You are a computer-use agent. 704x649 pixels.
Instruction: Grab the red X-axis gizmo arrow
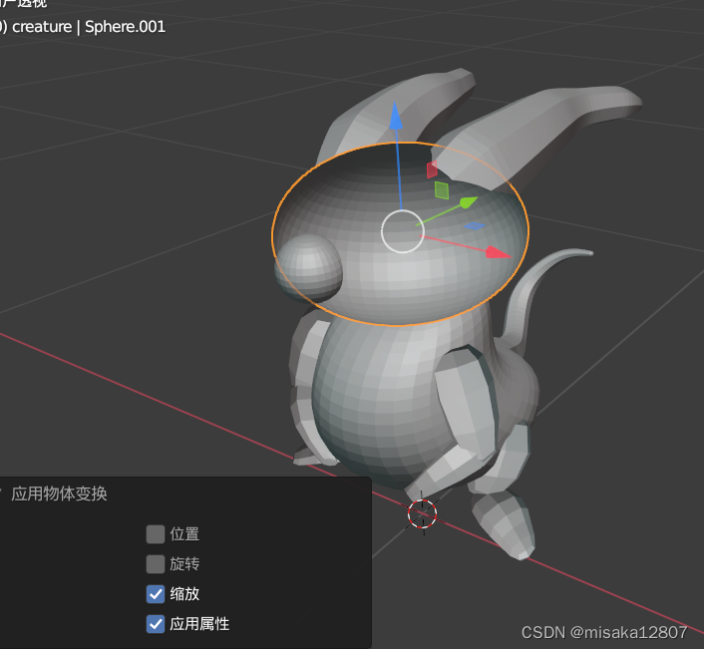tap(499, 252)
